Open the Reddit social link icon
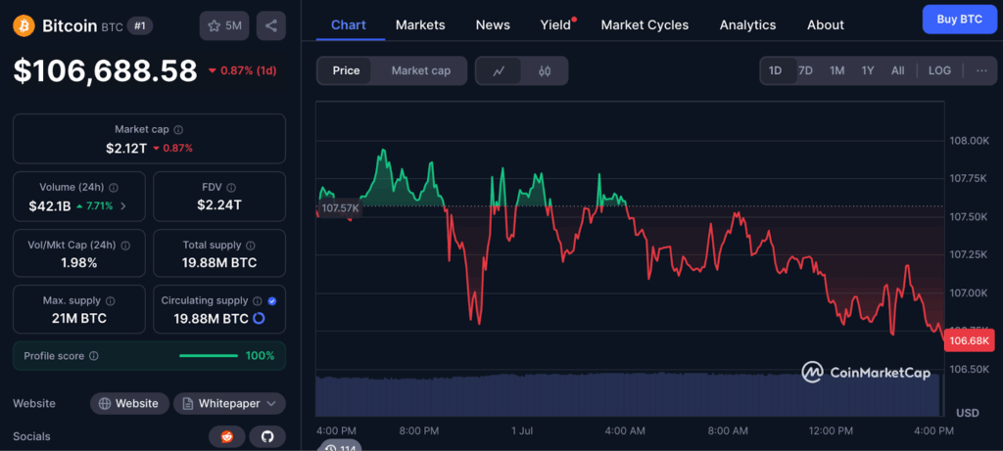 click(x=226, y=436)
